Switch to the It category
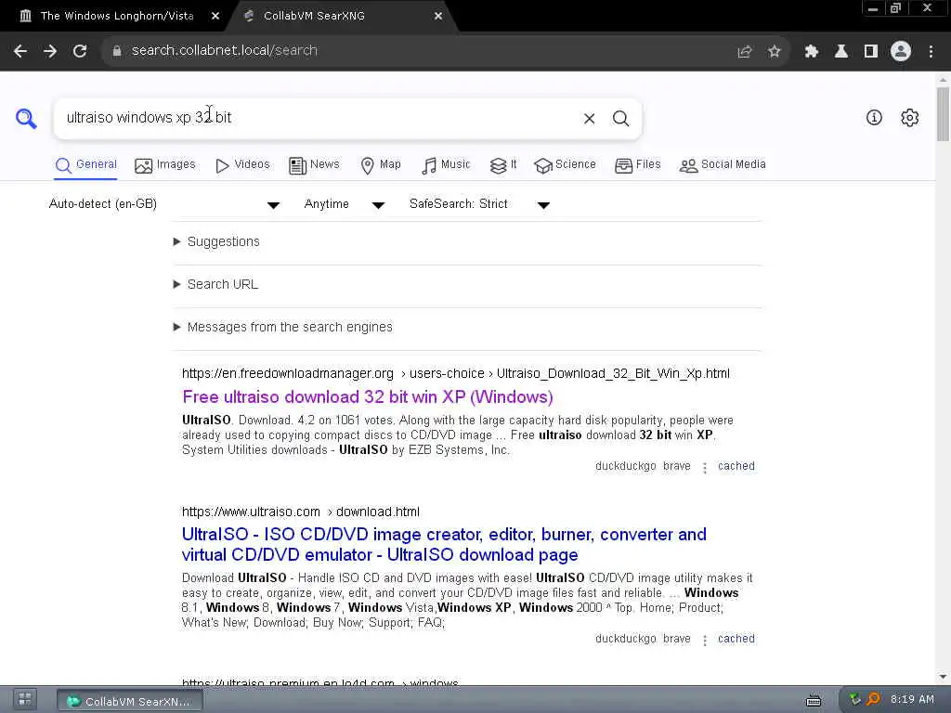 pos(503,165)
